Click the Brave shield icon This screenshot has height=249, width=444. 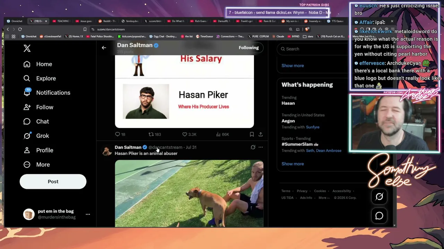(x=307, y=29)
